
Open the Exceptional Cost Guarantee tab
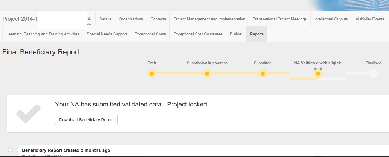[198, 34]
